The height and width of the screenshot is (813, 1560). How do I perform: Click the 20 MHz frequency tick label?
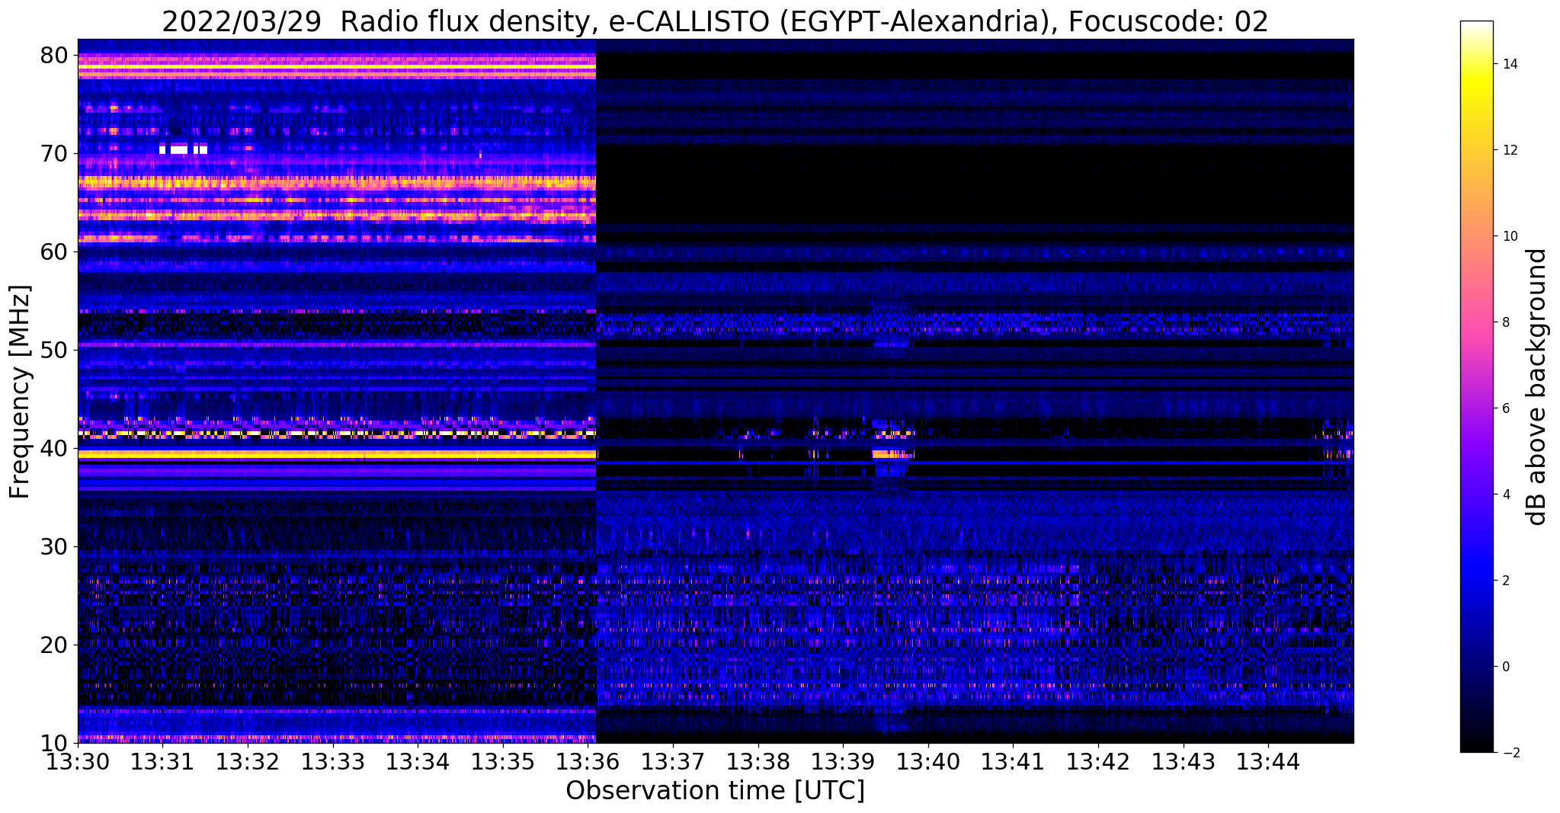pyautogui.click(x=56, y=645)
